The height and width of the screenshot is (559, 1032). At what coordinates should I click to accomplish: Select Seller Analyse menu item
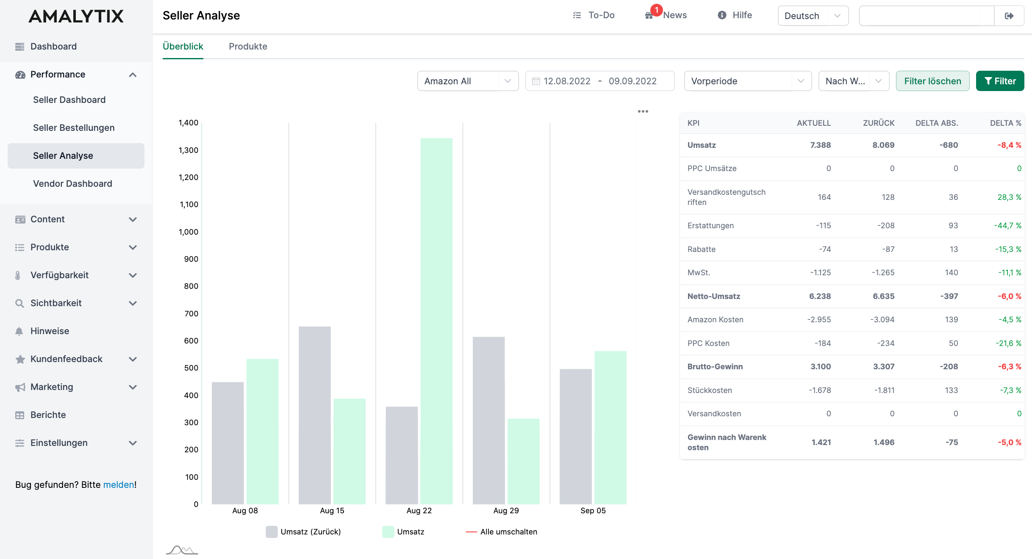pos(76,156)
